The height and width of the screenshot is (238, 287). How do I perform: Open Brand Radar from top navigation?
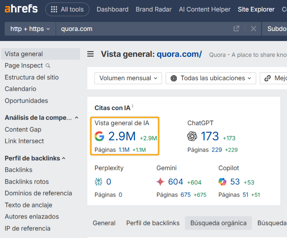click(x=153, y=9)
